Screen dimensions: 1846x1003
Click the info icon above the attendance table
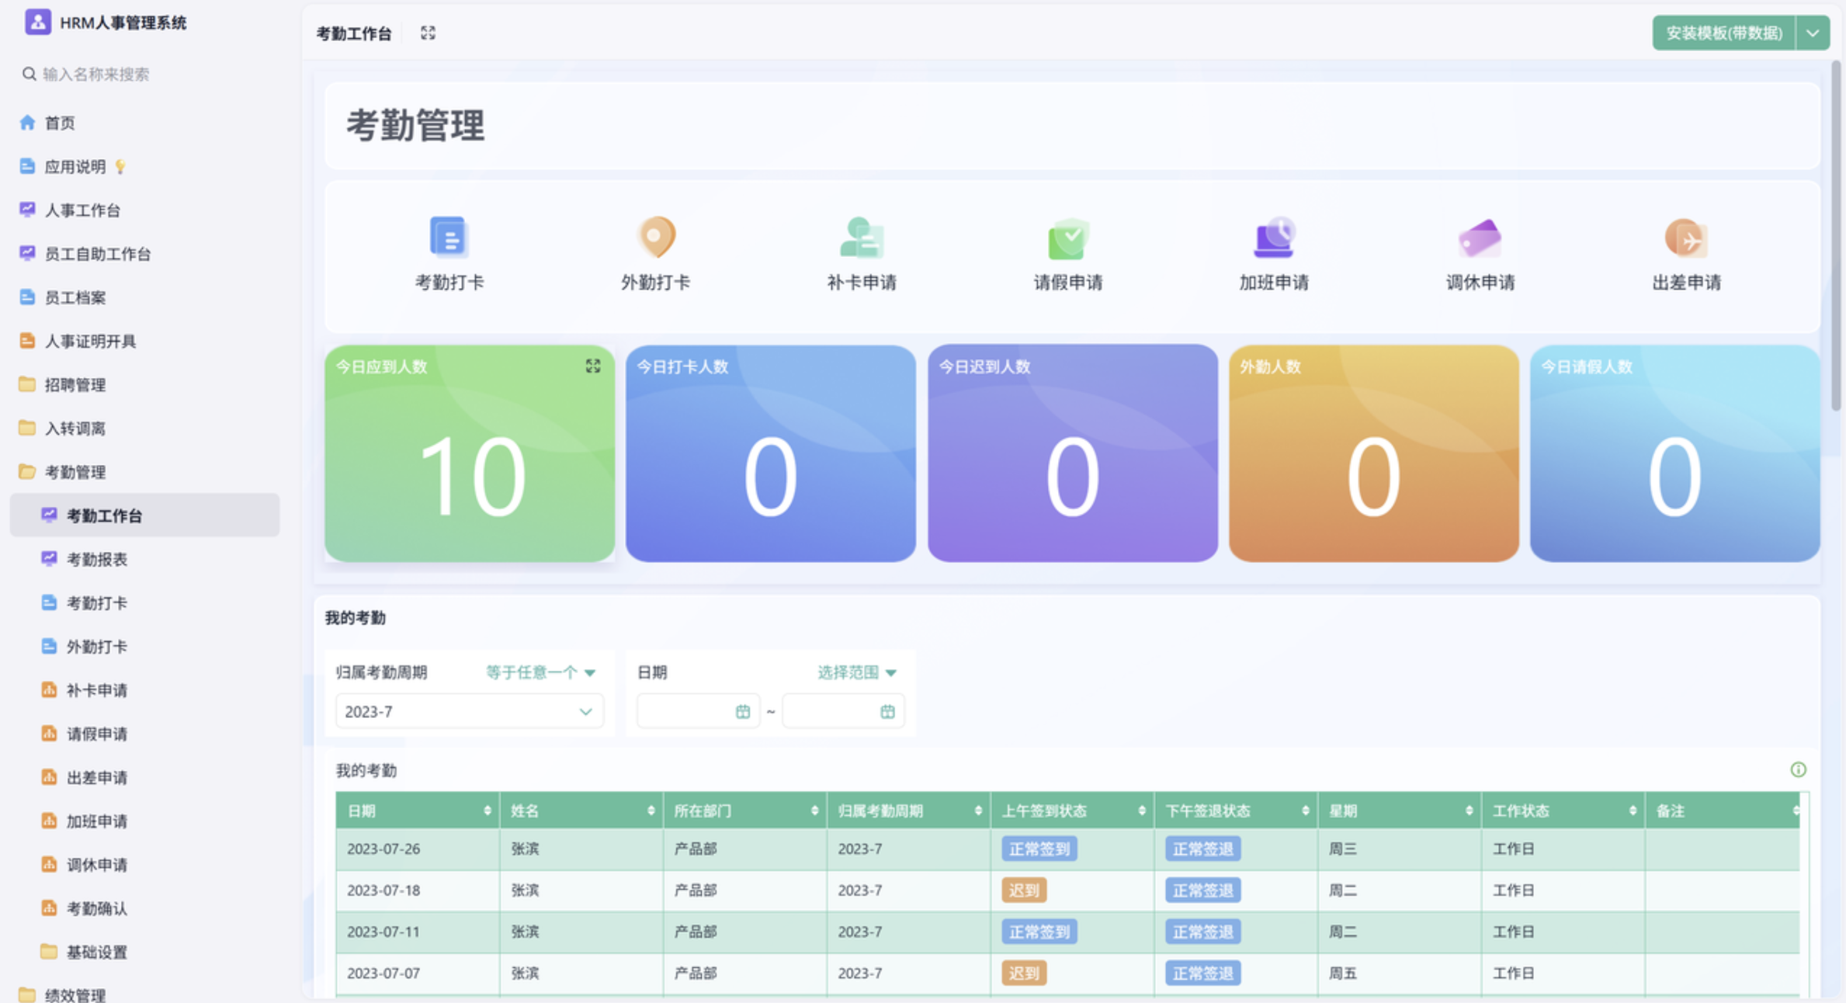1798,769
